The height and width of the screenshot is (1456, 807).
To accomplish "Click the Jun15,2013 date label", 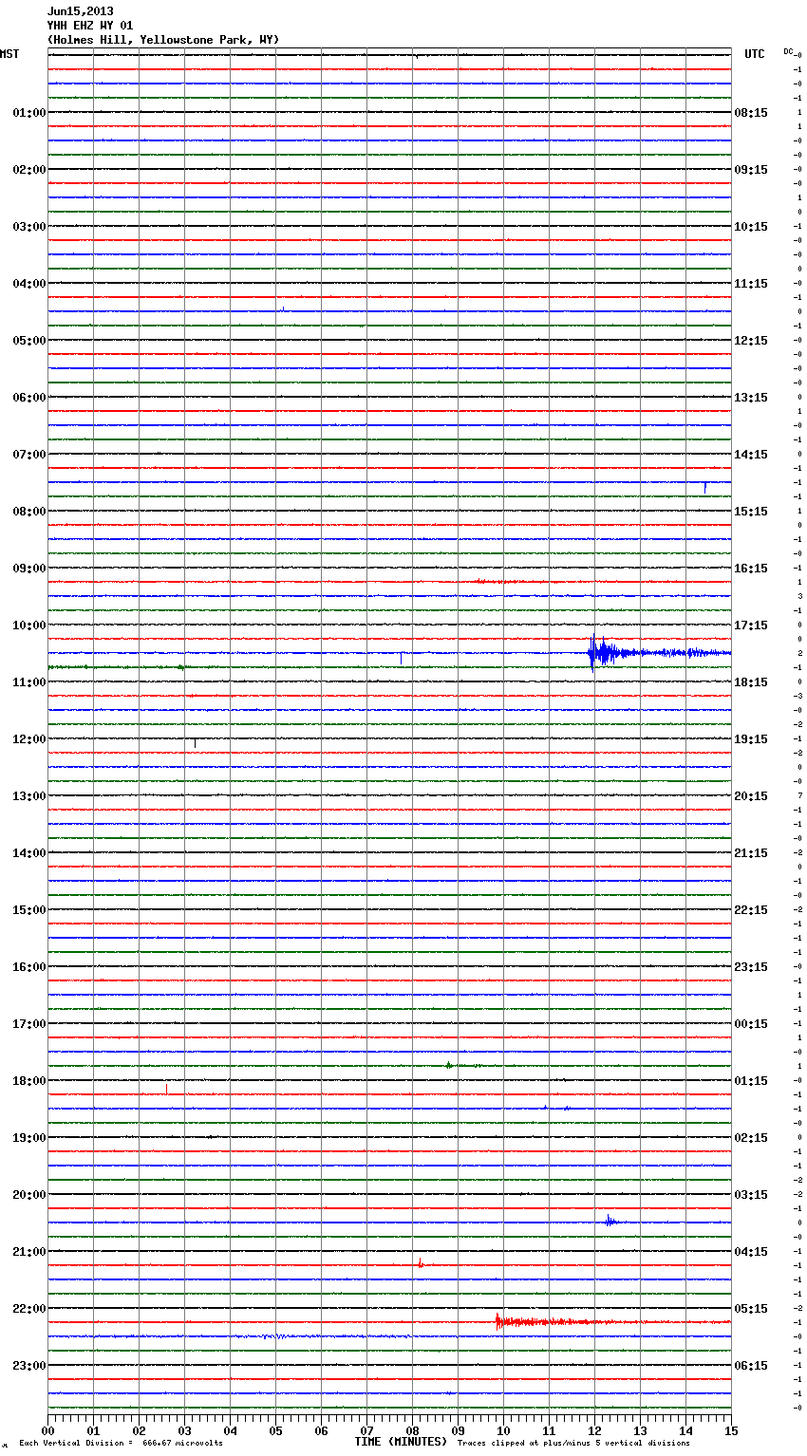I will [x=80, y=11].
